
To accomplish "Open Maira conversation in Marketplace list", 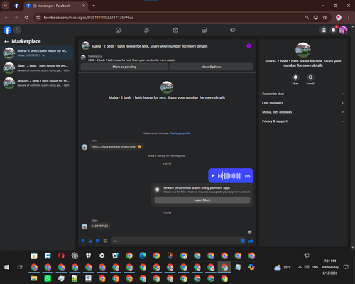I will point(38,53).
